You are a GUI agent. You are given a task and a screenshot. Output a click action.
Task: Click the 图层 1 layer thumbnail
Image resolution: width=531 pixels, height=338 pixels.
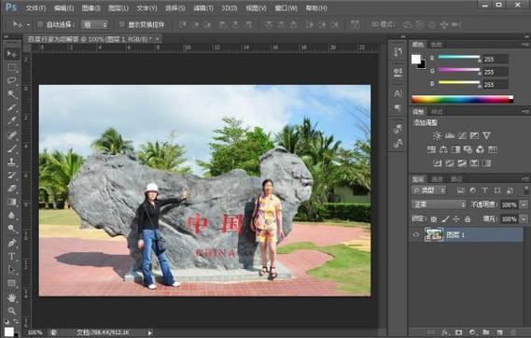tap(434, 234)
